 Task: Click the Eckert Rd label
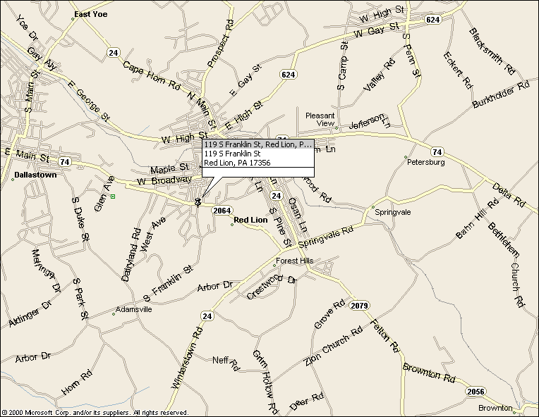(x=458, y=70)
